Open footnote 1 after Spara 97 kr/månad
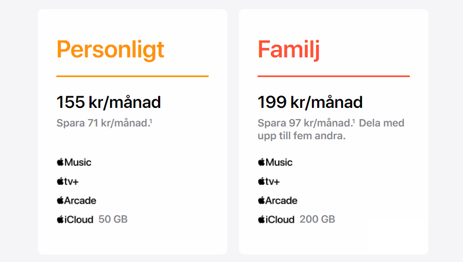Image resolution: width=463 pixels, height=262 pixels. point(354,121)
